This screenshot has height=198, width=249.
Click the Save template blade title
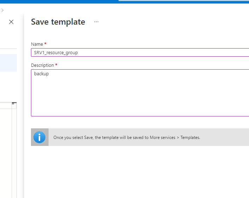[x=58, y=22]
